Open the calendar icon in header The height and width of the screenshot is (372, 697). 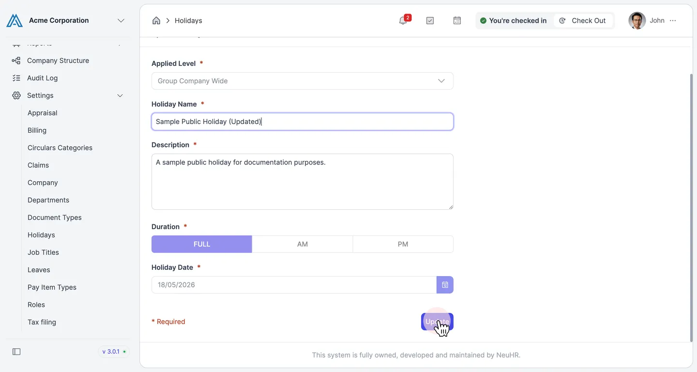[457, 20]
